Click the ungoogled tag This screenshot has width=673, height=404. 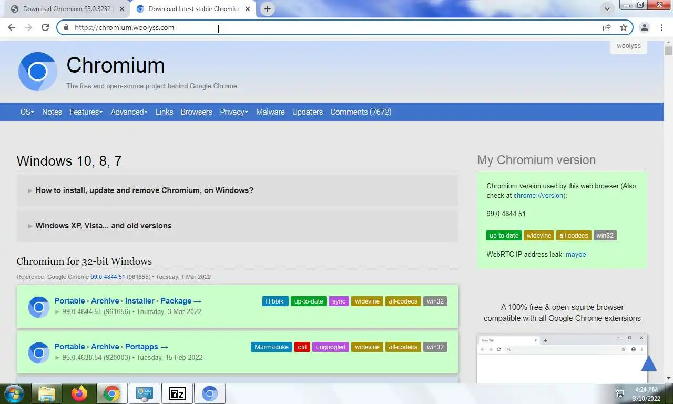click(x=331, y=347)
